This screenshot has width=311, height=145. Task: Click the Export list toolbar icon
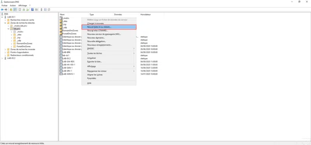[27, 9]
